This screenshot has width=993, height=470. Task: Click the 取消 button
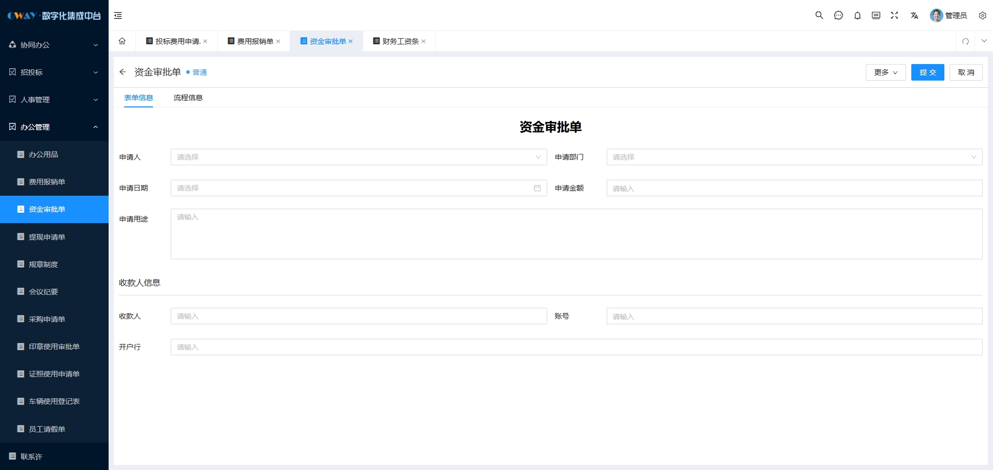(x=966, y=72)
